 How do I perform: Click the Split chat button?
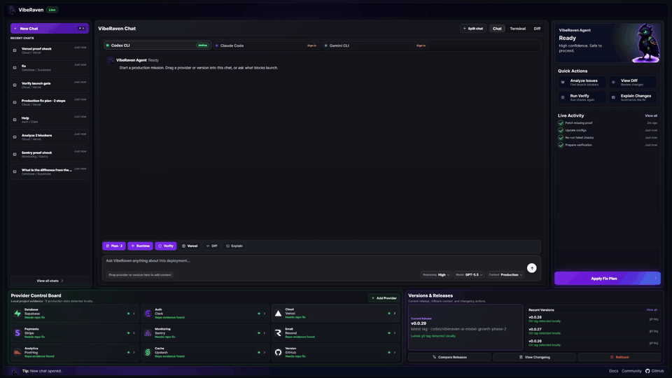472,29
